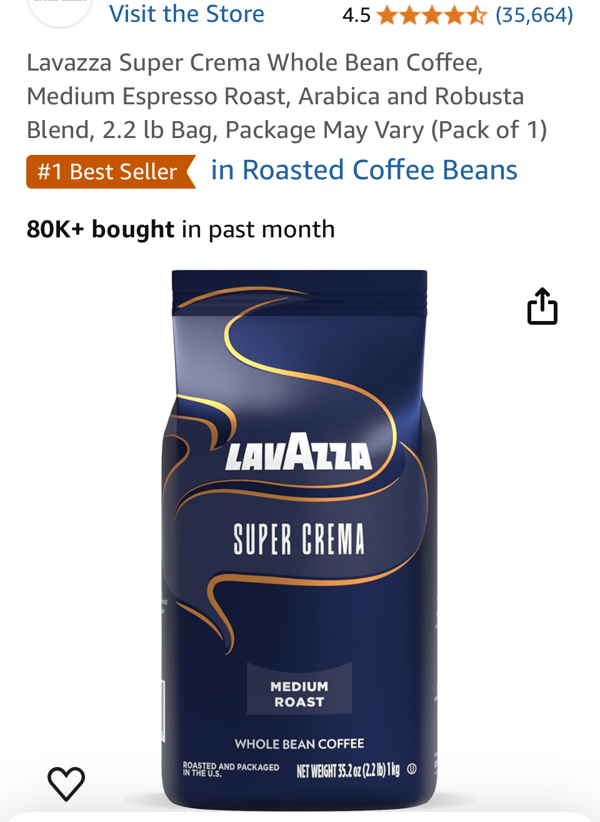Tap the 80K+ bought in past month text
Image resolution: width=600 pixels, height=822 pixels.
click(x=181, y=229)
